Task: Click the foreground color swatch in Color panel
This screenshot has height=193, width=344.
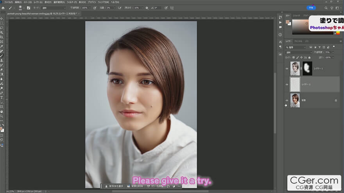Action: (287, 22)
